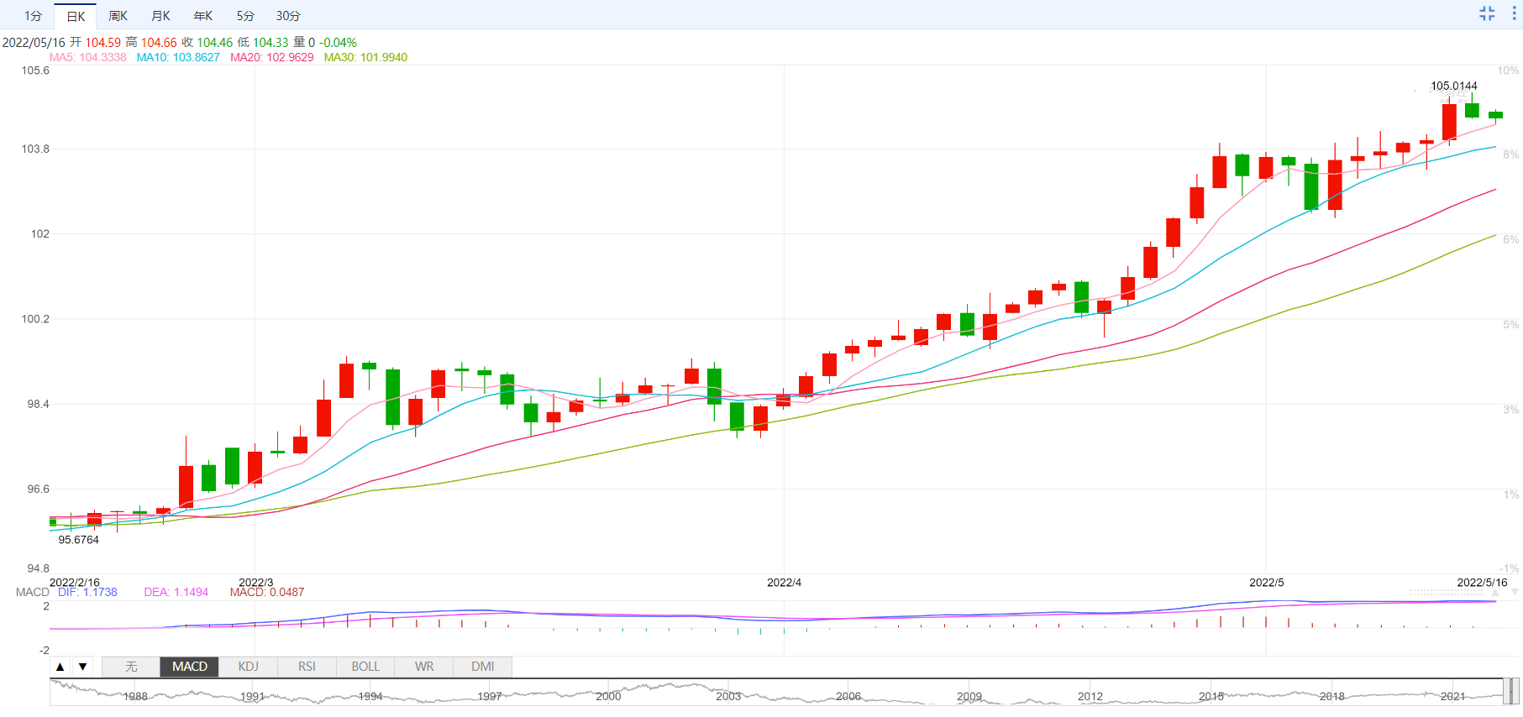The image size is (1523, 717).
Task: Click the exit fullscreen icon
Action: [1487, 13]
